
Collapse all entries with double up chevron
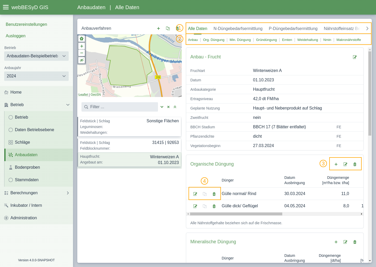[175, 107]
